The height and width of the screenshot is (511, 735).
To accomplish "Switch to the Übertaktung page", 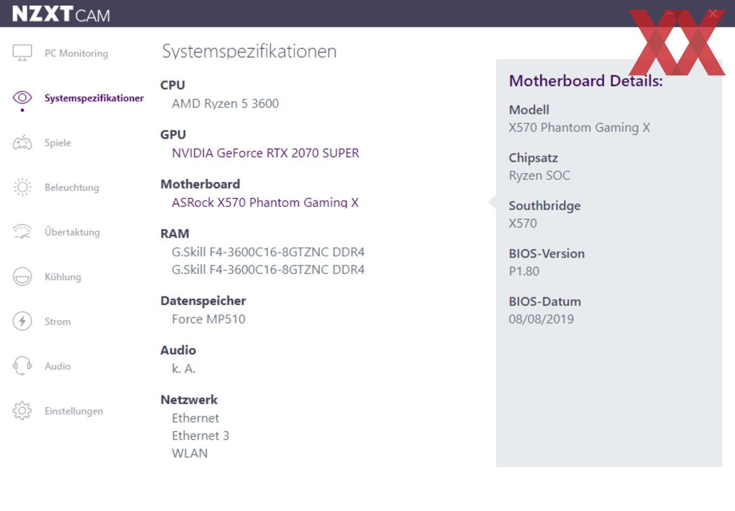I will click(72, 232).
